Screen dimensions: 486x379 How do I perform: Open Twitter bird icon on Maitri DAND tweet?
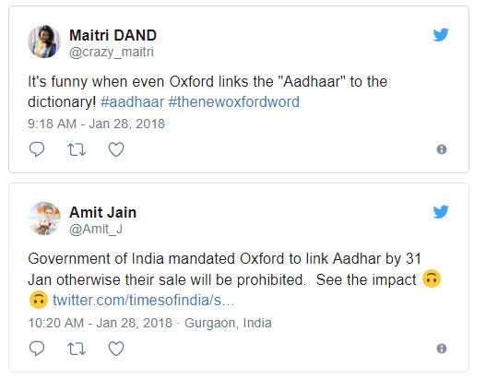(441, 35)
